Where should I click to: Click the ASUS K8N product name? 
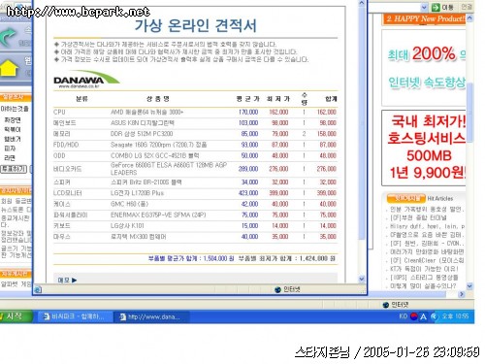(x=143, y=123)
